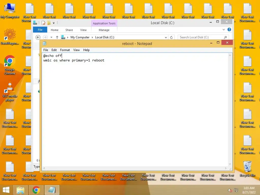The width and height of the screenshot is (260, 195).
Task: Open DataWagon desktop shortcut icon
Action: [x=10, y=37]
